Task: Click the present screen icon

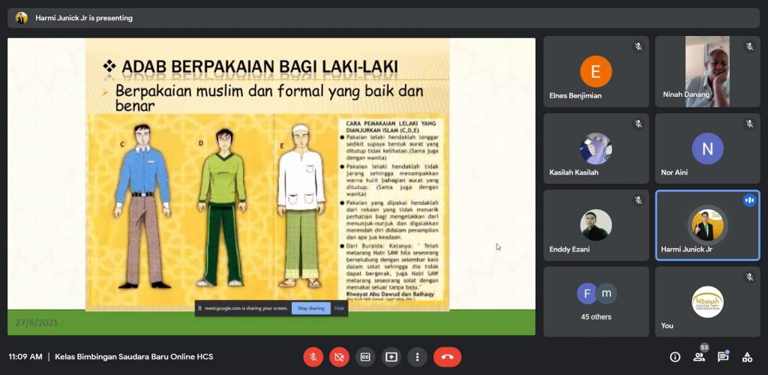Action: tap(391, 357)
